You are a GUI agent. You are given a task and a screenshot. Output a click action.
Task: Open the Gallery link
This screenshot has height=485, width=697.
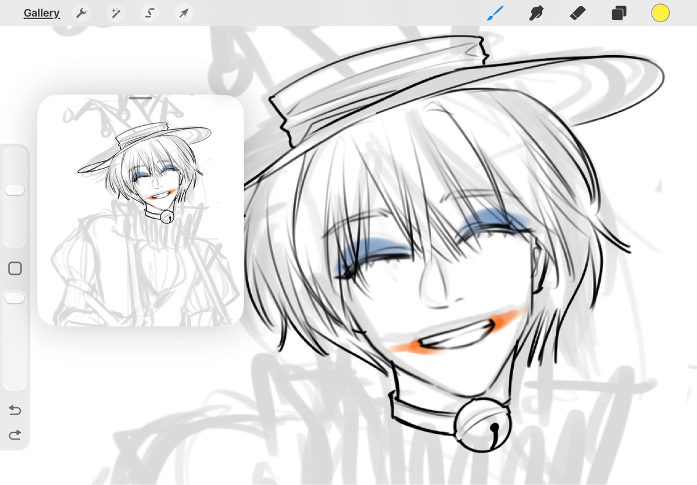pos(41,13)
